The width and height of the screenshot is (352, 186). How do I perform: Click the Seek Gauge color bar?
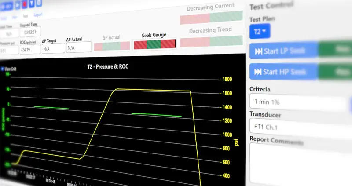click(155, 44)
